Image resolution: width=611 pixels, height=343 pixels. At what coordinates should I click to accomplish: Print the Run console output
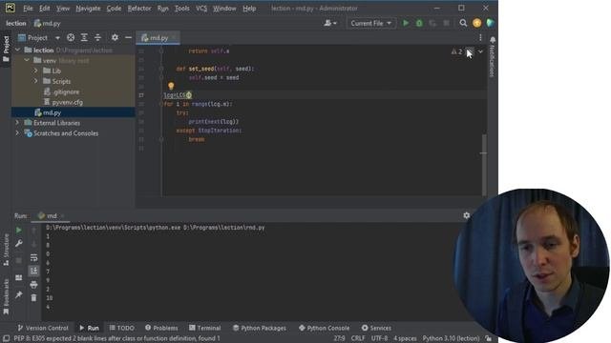[34, 285]
